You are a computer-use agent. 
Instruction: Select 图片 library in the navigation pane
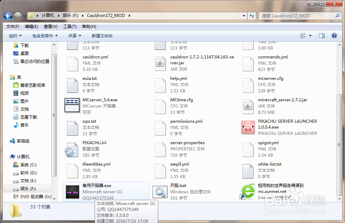coord(25,101)
